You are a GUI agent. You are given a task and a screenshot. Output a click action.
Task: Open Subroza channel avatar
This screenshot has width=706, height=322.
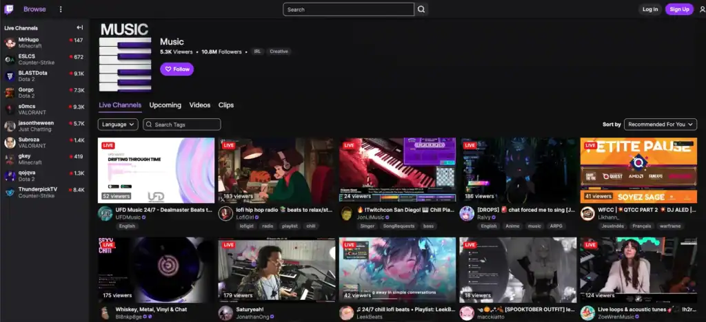pyautogui.click(x=10, y=142)
